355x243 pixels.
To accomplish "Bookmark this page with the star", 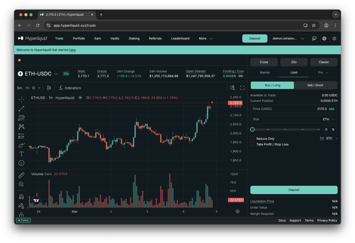I will click(313, 25).
